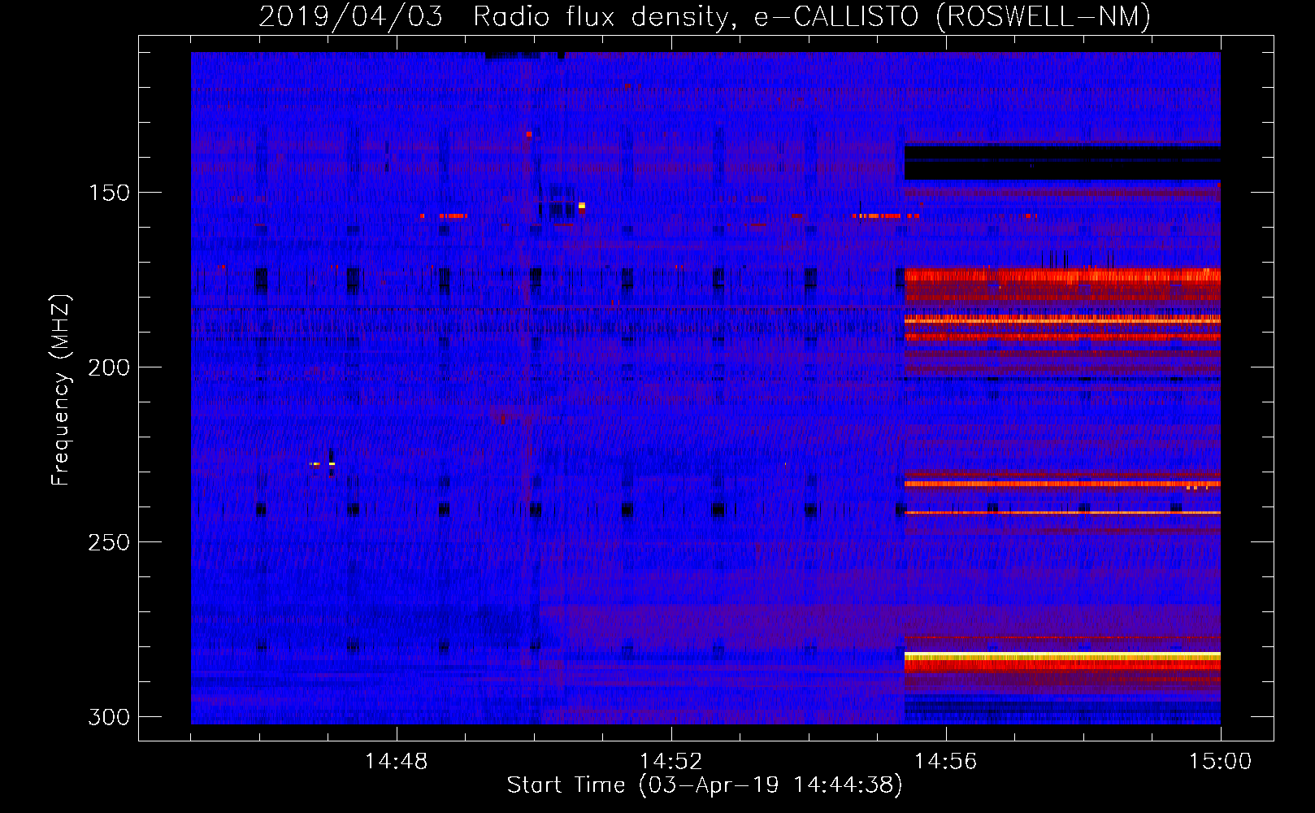Viewport: 1315px width, 813px height.
Task: Click the 150 frequency tick label
Action: tap(108, 193)
